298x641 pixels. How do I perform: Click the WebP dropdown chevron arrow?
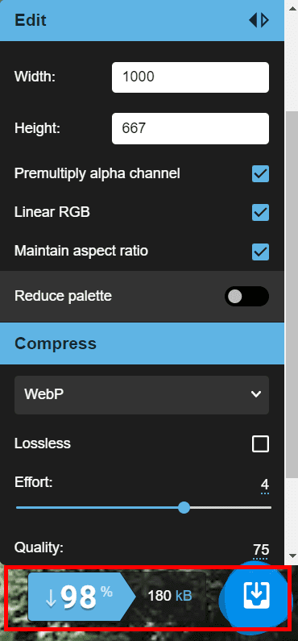tap(256, 394)
